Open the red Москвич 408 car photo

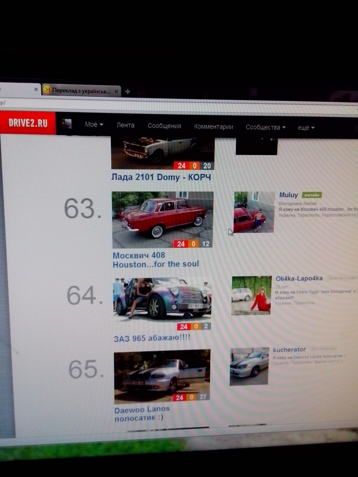pyautogui.click(x=163, y=220)
